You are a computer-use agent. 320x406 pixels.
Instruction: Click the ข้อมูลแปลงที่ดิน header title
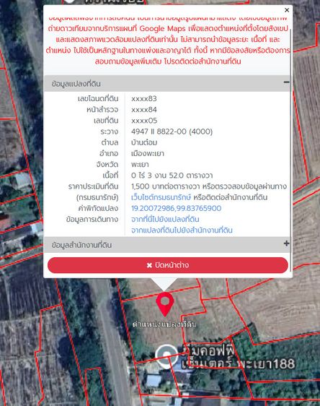[x=76, y=84]
